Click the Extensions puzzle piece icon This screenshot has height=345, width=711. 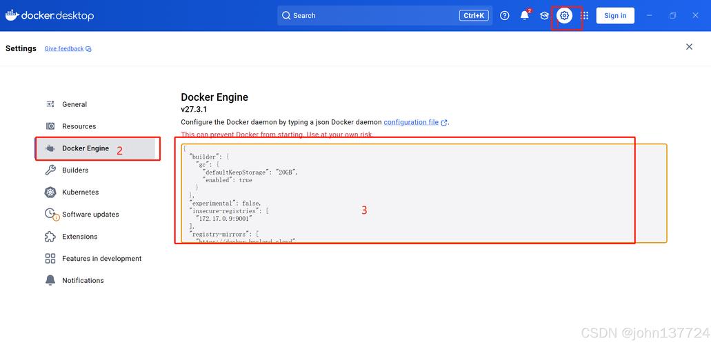click(x=50, y=237)
